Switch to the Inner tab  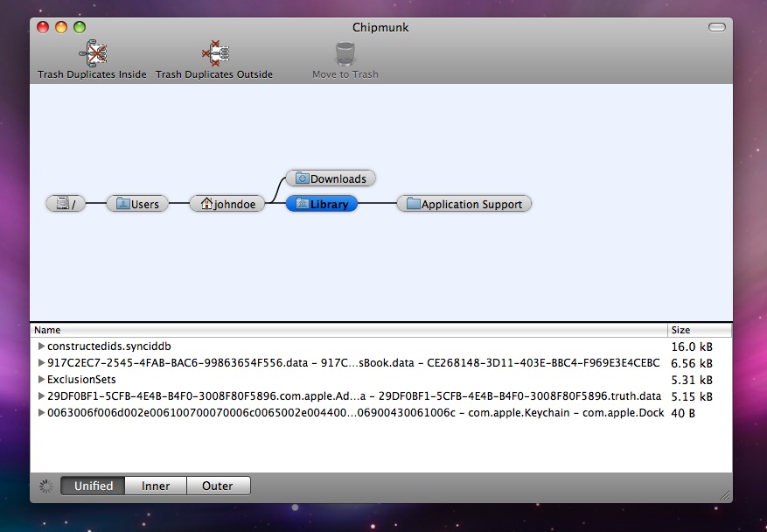[155, 486]
